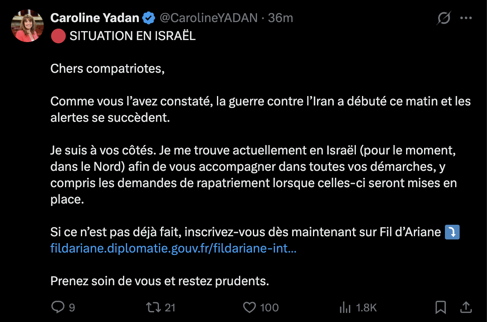Click the like count 100
The image size is (487, 322).
click(x=269, y=308)
